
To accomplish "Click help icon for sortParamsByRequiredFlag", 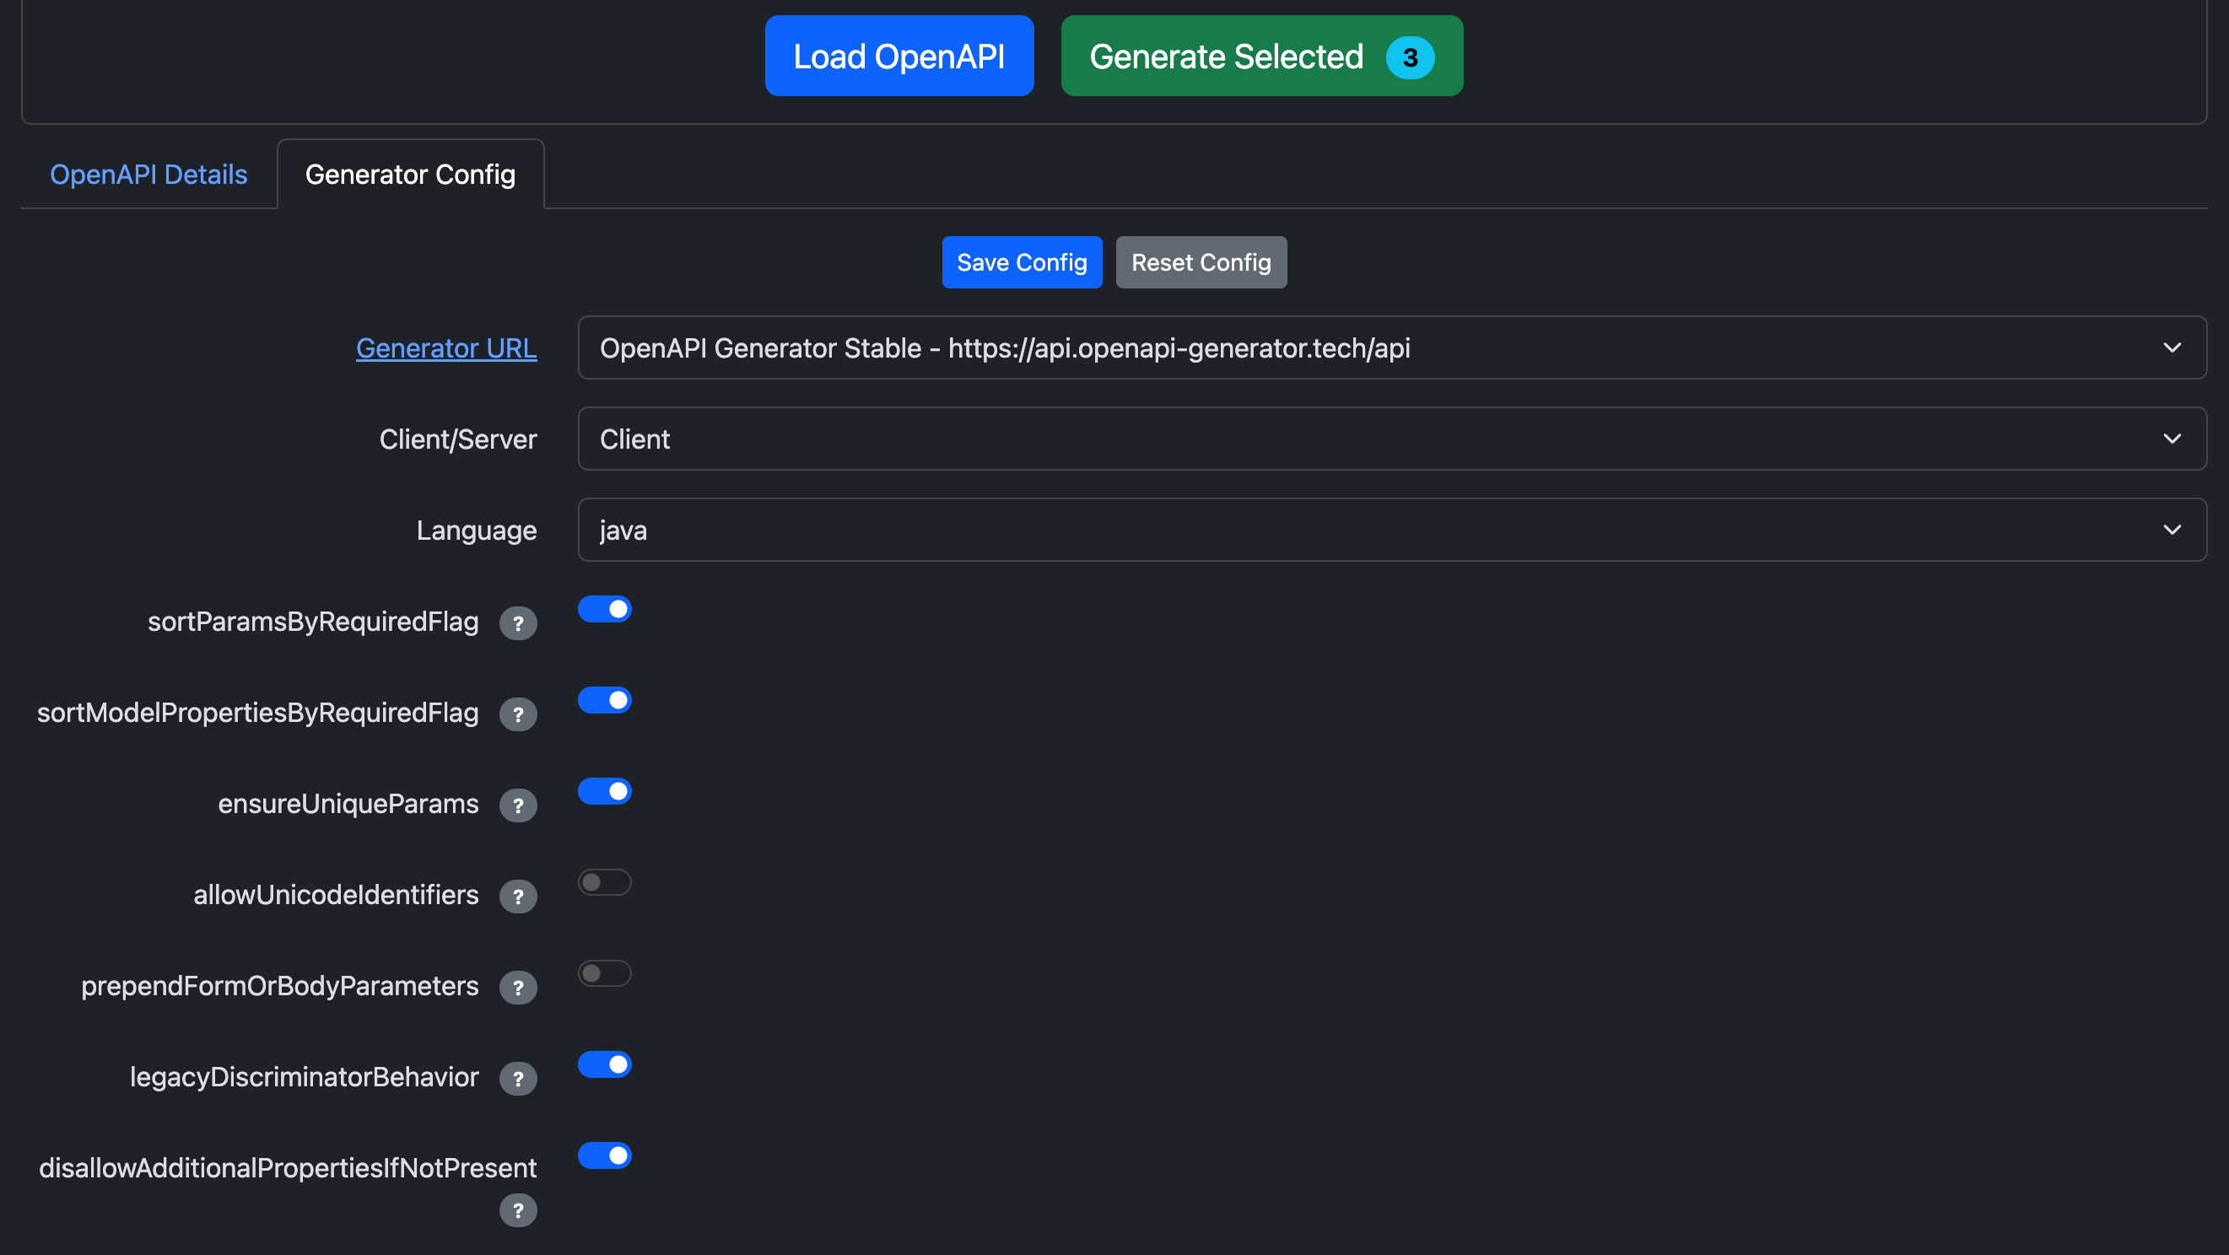I will pos(517,622).
